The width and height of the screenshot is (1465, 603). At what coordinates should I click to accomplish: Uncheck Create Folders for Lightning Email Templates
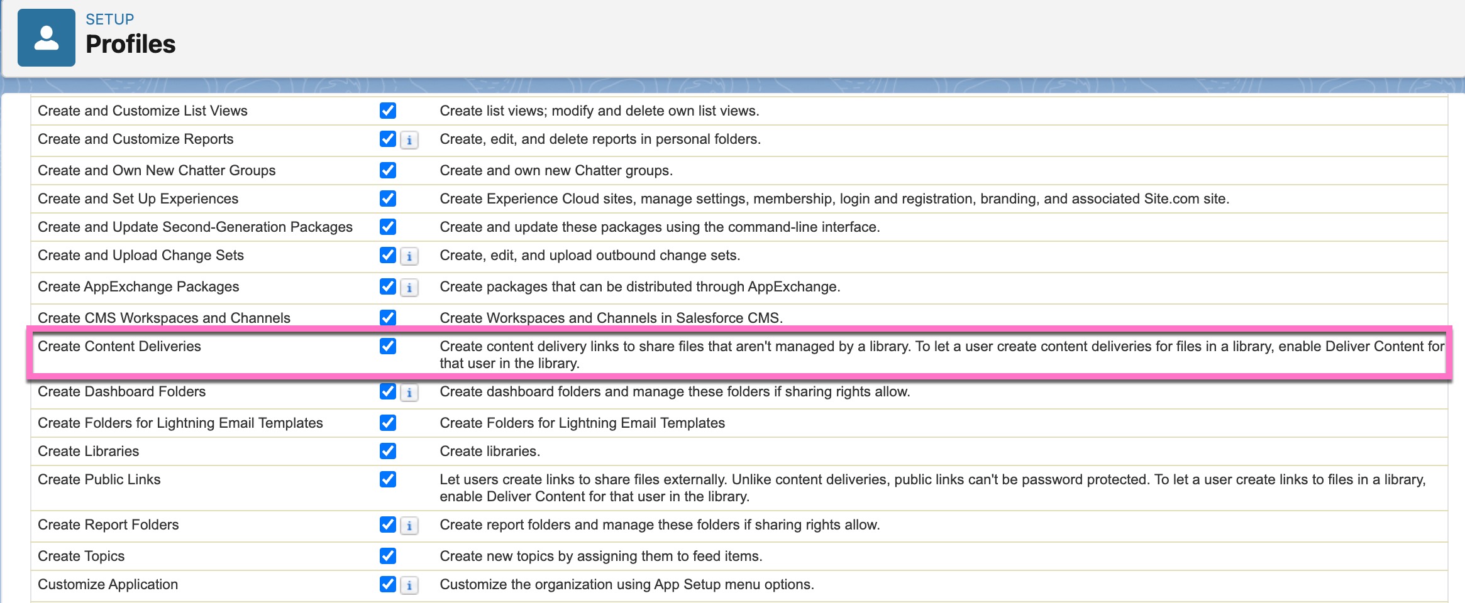(388, 423)
